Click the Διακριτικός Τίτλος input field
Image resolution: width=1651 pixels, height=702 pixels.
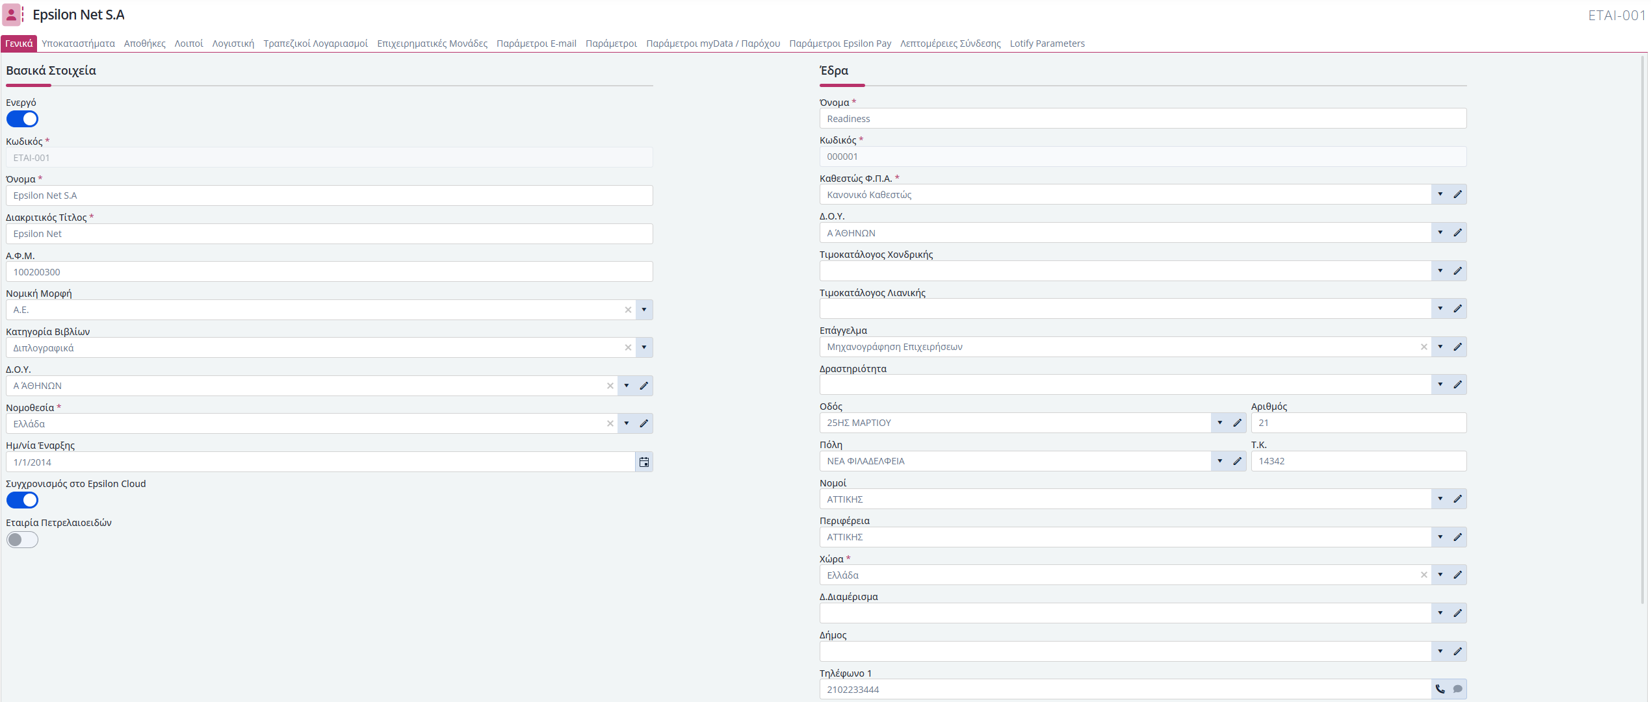click(329, 234)
